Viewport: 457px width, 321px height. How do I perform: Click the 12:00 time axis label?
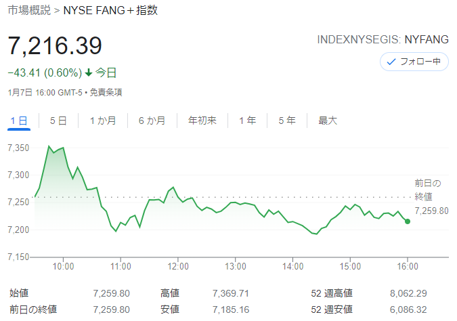tap(178, 266)
